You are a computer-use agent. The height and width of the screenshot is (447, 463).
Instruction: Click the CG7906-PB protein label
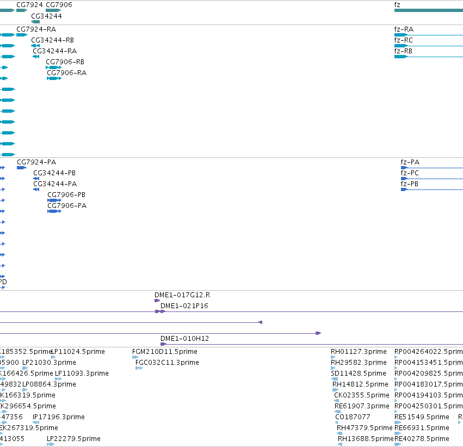point(66,195)
